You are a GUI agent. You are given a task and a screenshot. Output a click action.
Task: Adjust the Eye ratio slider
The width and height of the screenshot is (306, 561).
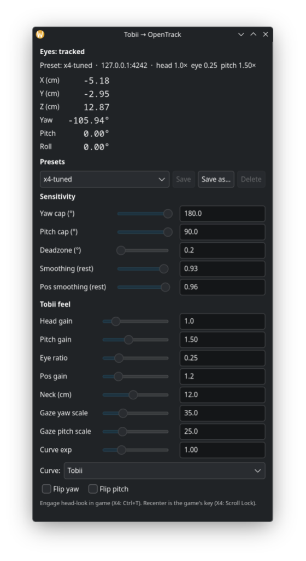(x=136, y=358)
